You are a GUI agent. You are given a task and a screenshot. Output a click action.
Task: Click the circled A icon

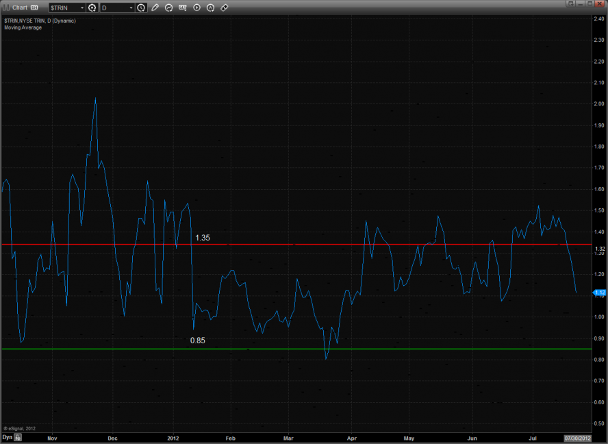pos(211,8)
